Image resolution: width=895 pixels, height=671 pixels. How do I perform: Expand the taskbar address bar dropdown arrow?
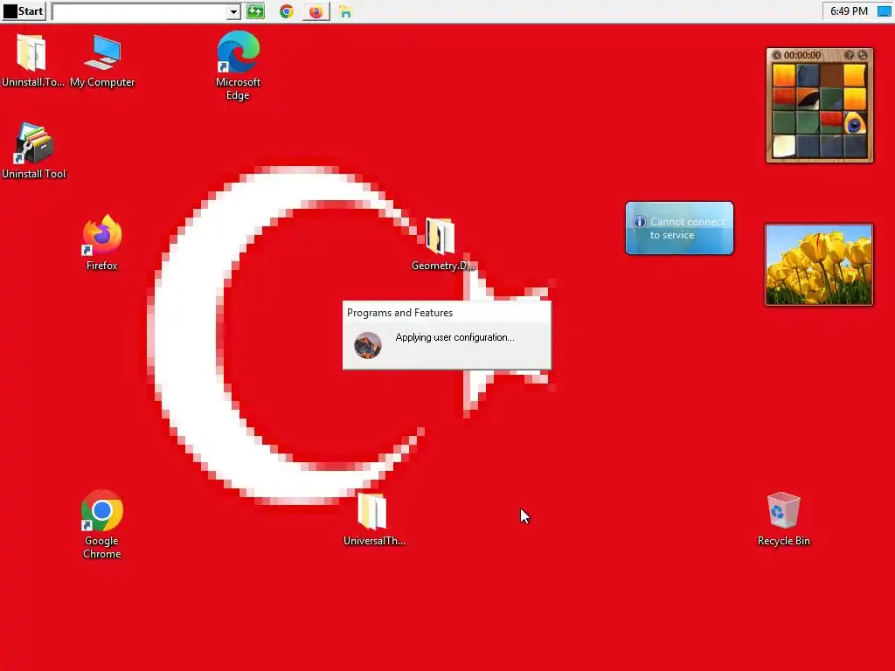(x=232, y=11)
